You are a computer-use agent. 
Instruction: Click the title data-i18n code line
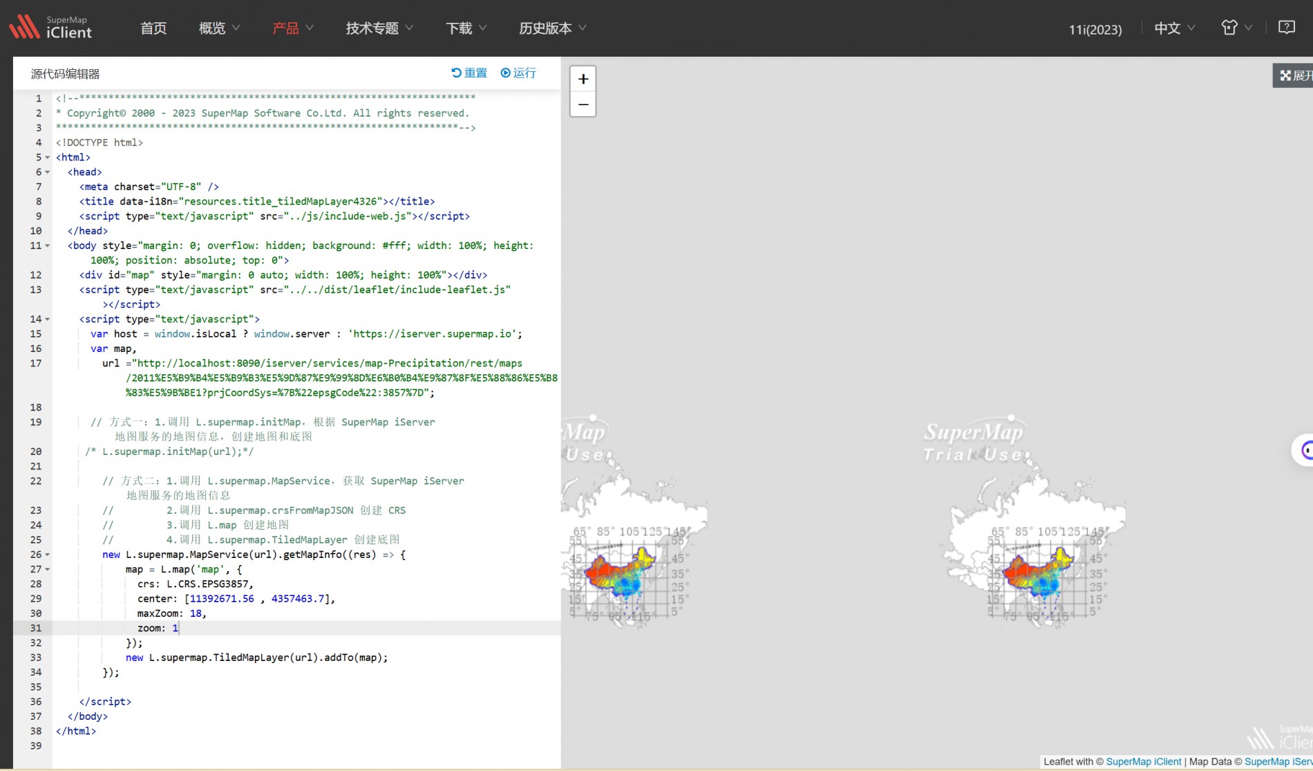[257, 201]
